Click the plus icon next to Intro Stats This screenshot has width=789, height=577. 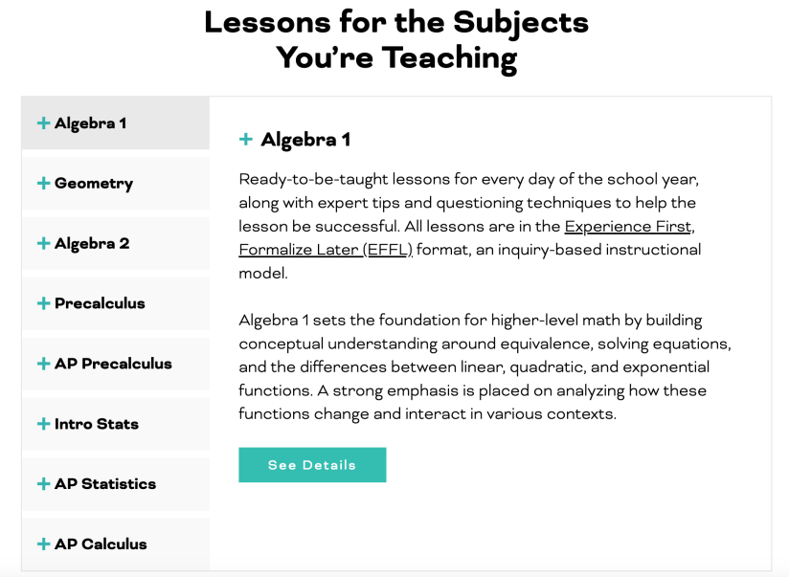[x=43, y=424]
